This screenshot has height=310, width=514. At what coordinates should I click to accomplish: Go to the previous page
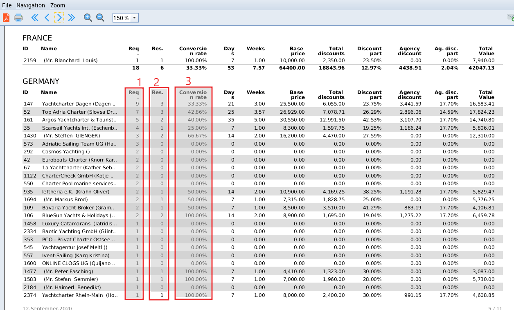47,18
